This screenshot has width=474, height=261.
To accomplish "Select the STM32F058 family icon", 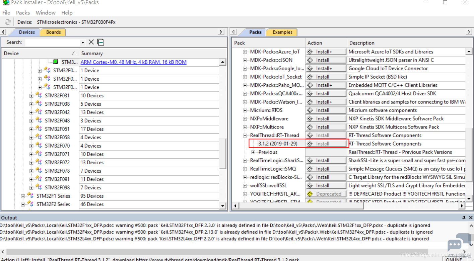I will pyautogui.click(x=39, y=137).
